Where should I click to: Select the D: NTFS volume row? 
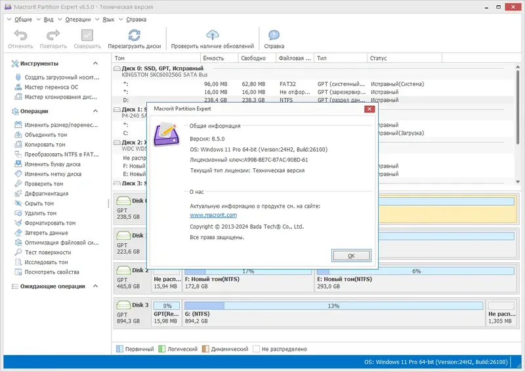point(313,100)
